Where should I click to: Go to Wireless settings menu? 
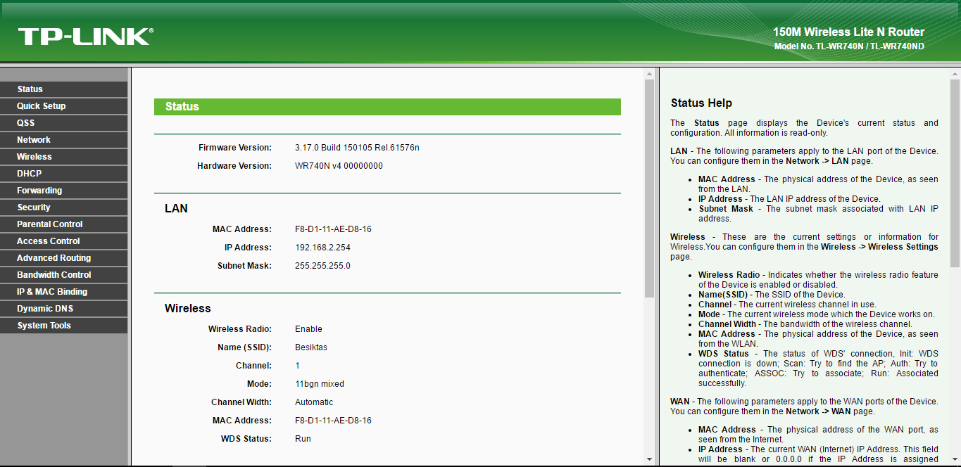(63, 157)
